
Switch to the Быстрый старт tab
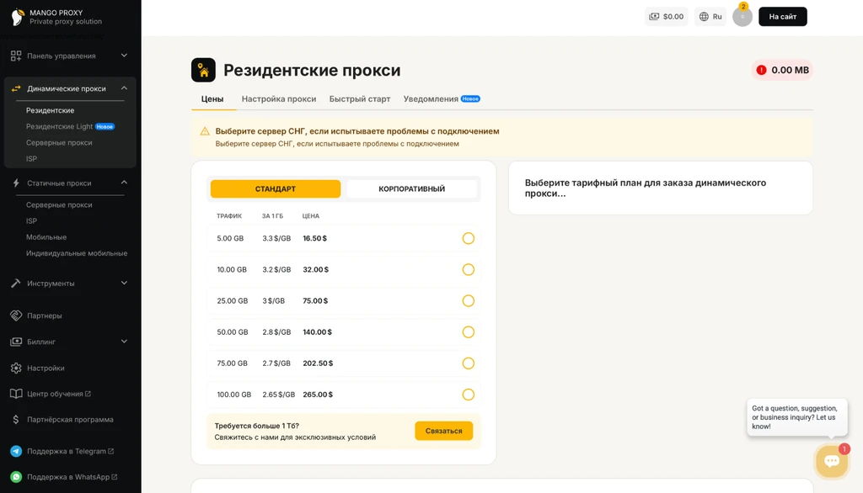[359, 99]
